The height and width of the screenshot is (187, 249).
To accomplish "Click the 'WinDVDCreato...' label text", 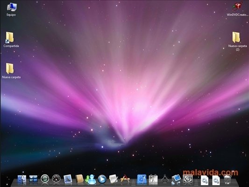I will point(237,15).
